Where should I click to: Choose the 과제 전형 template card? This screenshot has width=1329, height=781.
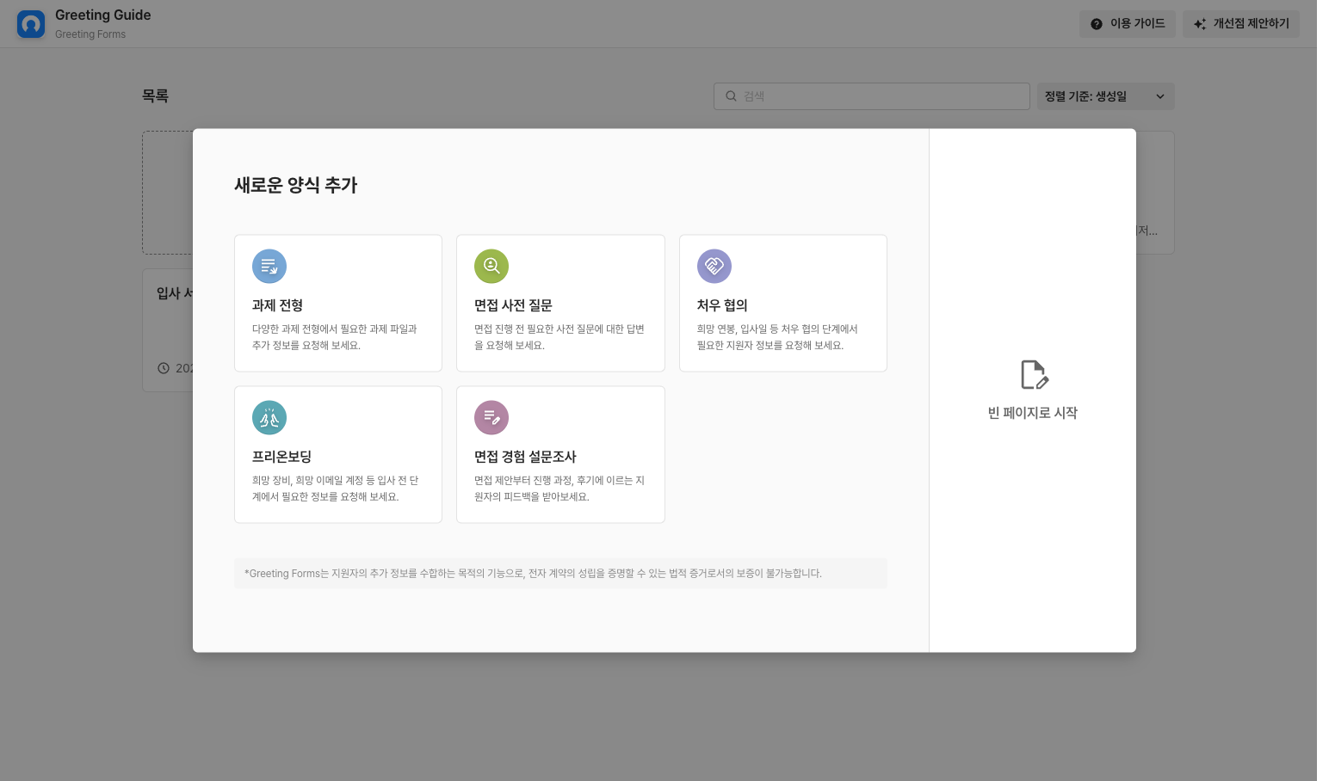pos(338,303)
